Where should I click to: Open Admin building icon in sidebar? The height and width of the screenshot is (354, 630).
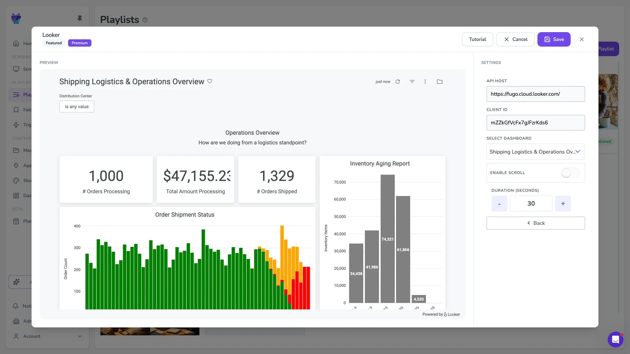pyautogui.click(x=16, y=321)
